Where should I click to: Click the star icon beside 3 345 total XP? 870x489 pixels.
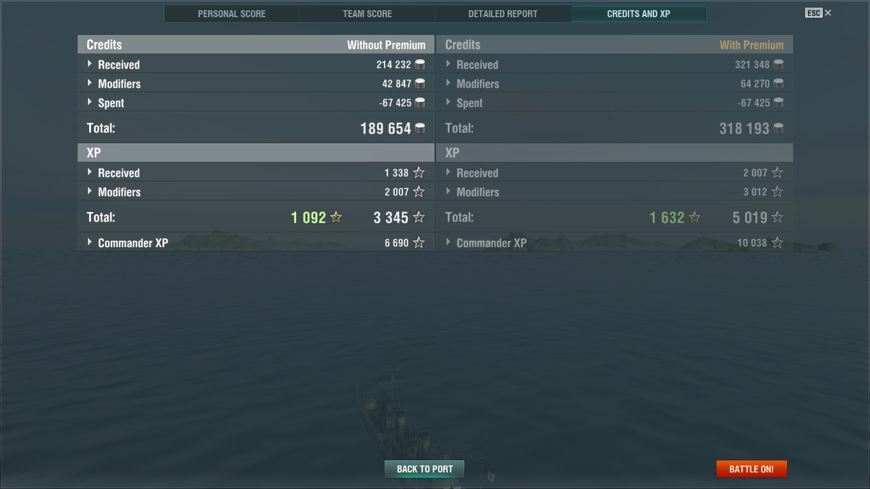pyautogui.click(x=418, y=217)
